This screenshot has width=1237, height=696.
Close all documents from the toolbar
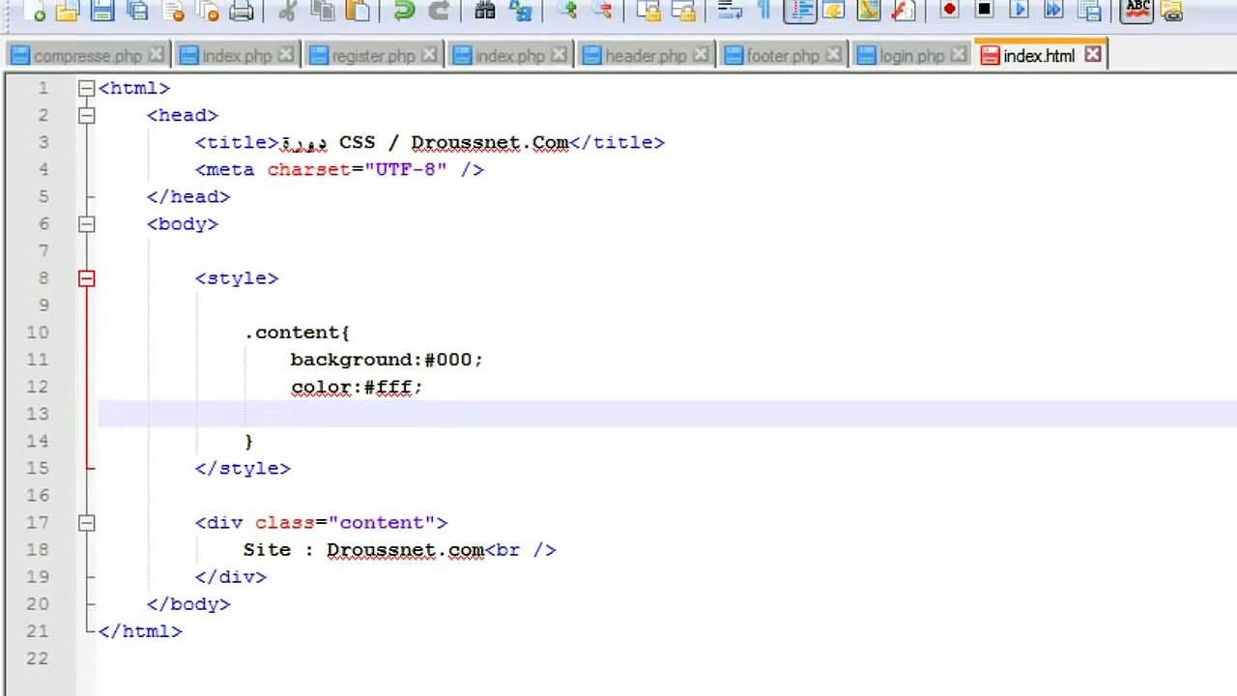(x=207, y=11)
